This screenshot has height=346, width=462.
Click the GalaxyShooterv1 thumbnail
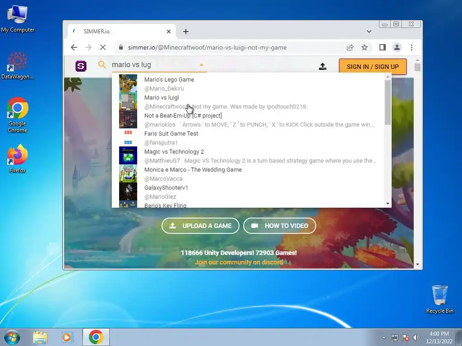[128, 191]
